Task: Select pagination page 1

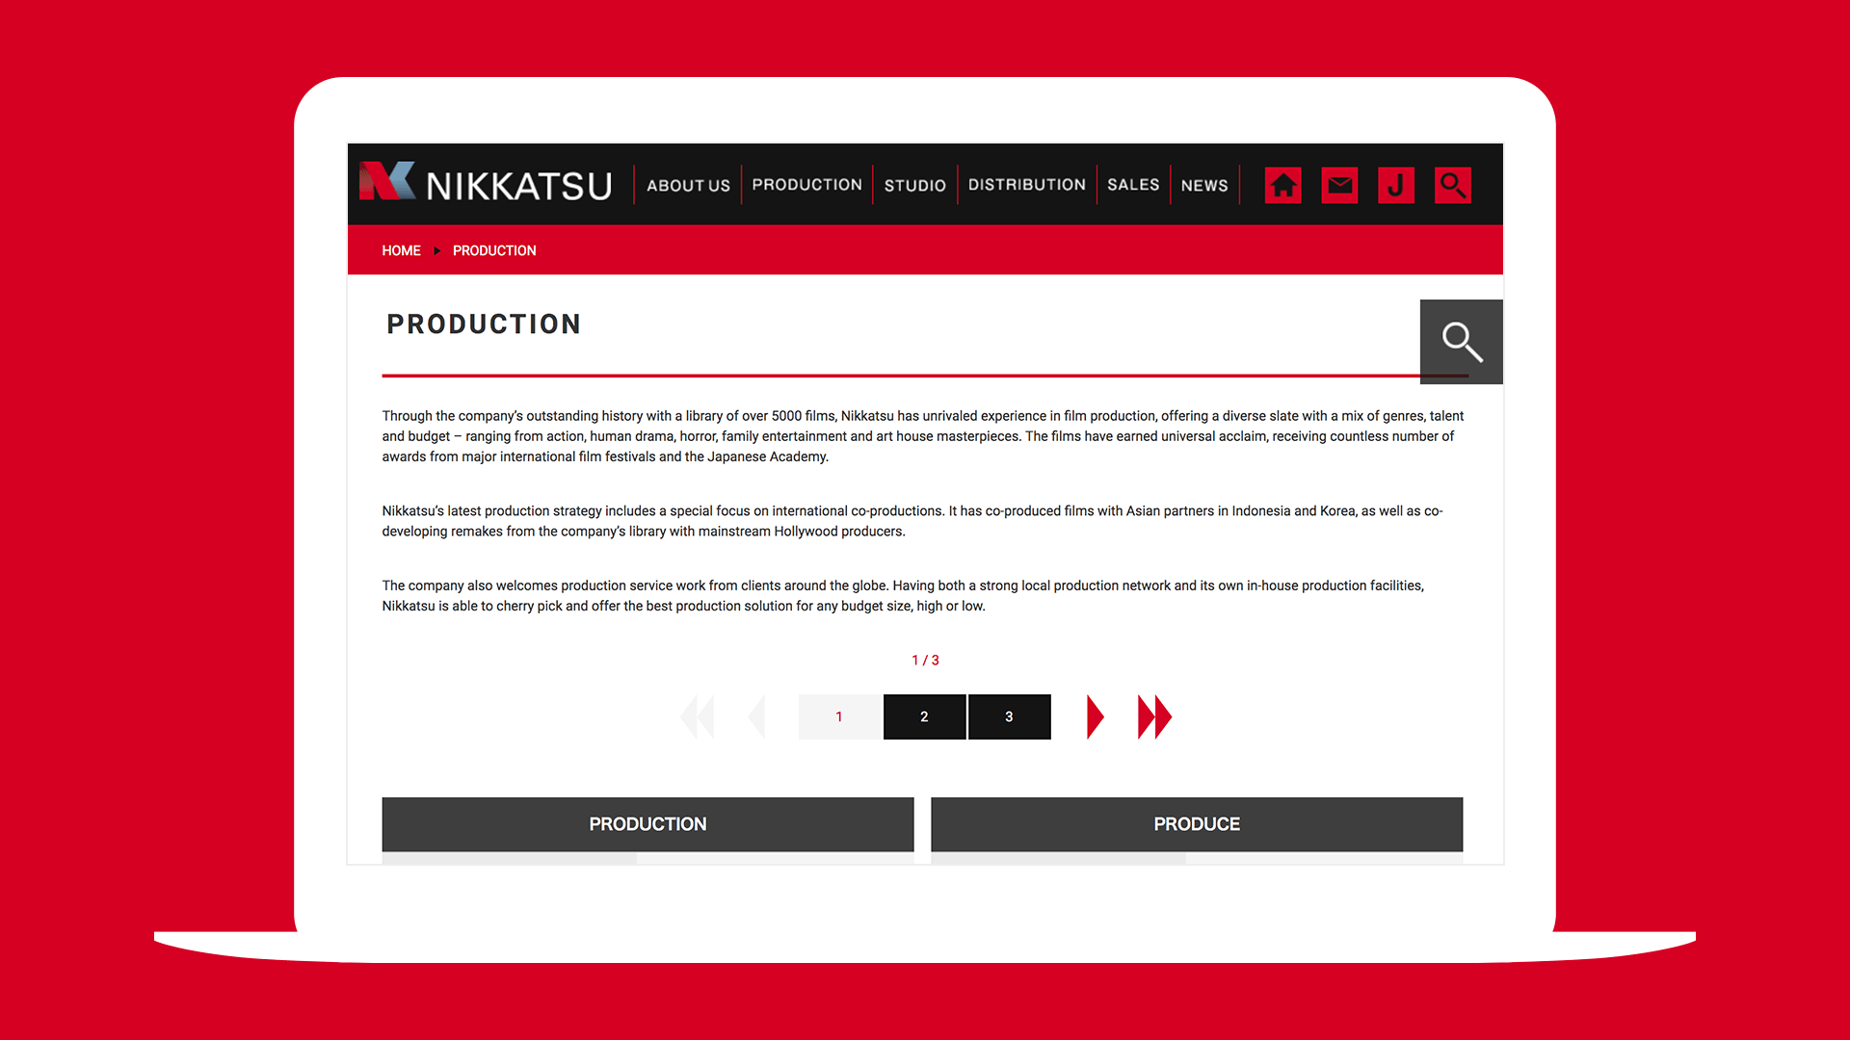Action: pos(839,717)
